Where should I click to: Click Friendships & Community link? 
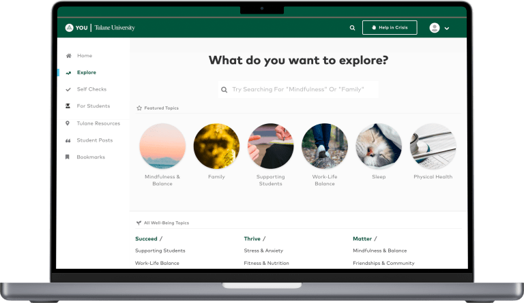coord(383,263)
